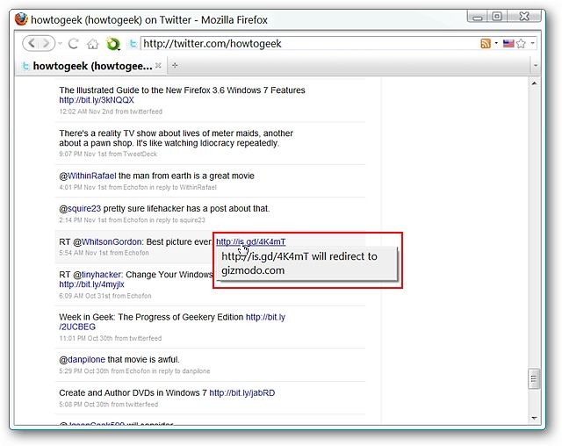The height and width of the screenshot is (446, 562).
Task: Click the green swirl toolbar extension icon
Action: click(x=113, y=44)
